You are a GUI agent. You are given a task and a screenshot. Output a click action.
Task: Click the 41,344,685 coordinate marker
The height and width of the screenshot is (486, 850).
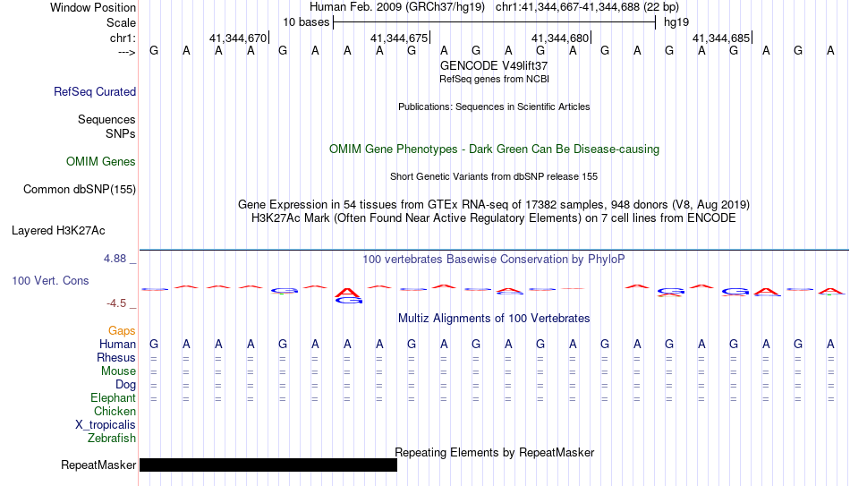721,38
